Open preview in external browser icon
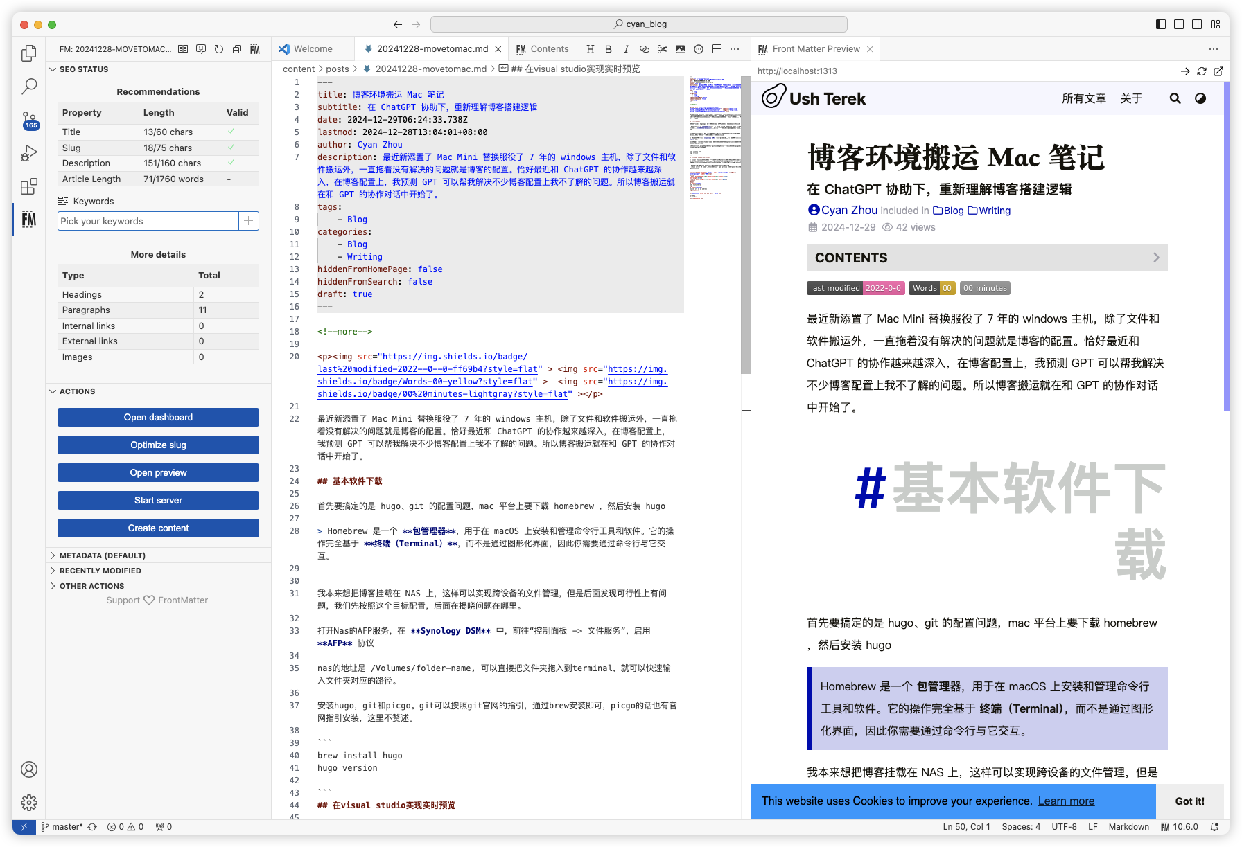The height and width of the screenshot is (847, 1242). point(1218,71)
